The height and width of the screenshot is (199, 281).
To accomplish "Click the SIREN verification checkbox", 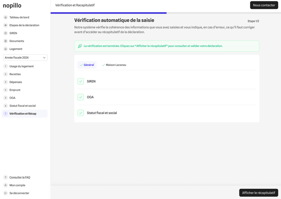I will 80,81.
